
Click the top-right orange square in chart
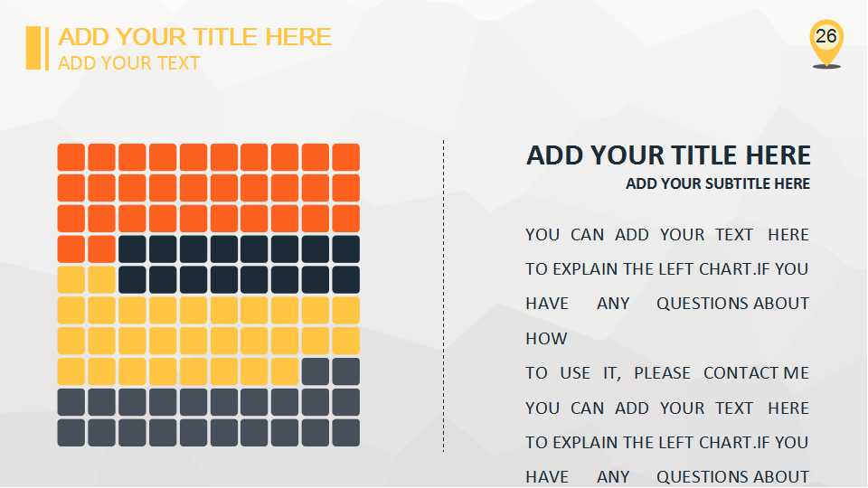click(345, 157)
